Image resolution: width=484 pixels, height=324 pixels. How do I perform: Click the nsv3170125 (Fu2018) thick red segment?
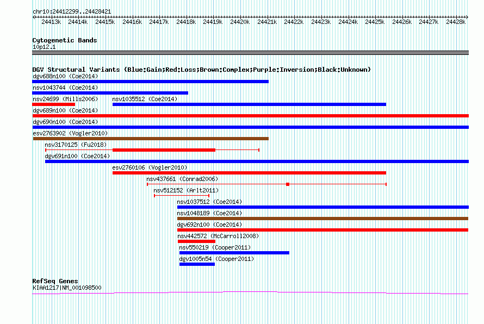click(164, 150)
